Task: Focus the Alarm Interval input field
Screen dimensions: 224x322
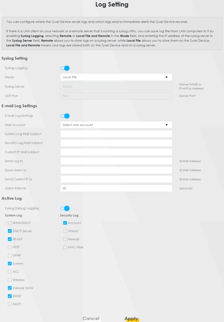Action: click(116, 188)
